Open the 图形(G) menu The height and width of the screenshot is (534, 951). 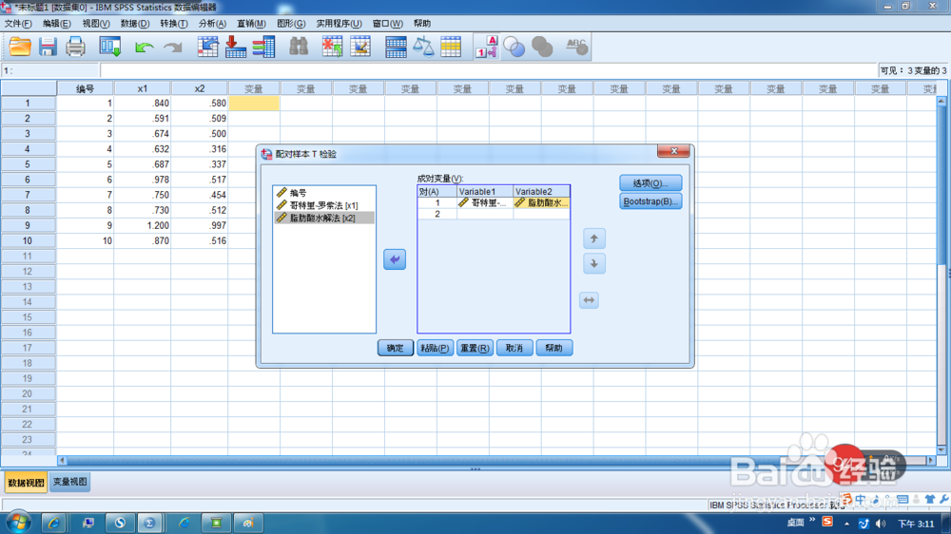coord(291,24)
